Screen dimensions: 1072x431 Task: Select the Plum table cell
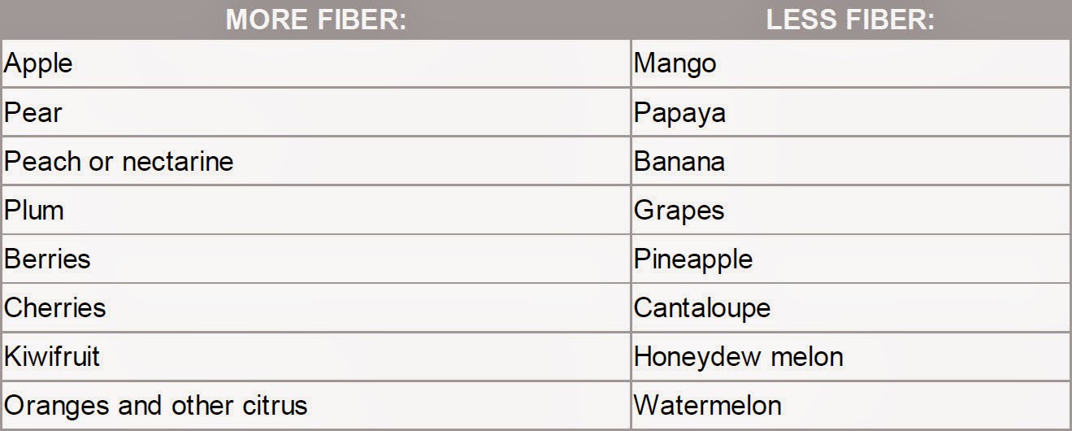pyautogui.click(x=315, y=209)
